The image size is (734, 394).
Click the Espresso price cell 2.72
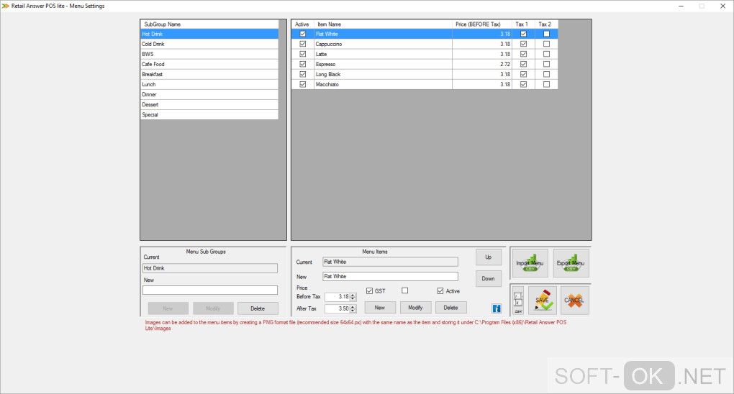(x=482, y=64)
